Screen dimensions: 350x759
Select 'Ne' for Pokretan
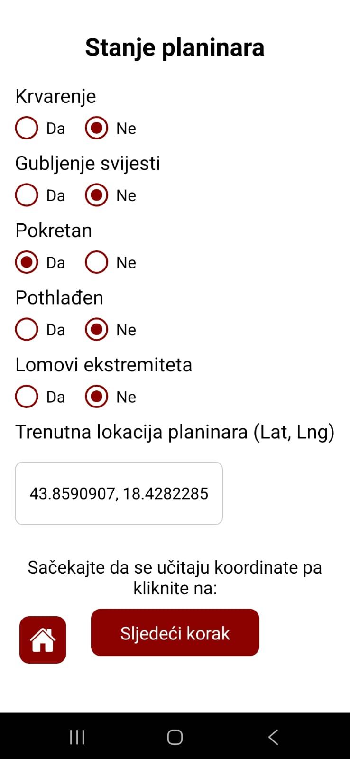pos(96,262)
